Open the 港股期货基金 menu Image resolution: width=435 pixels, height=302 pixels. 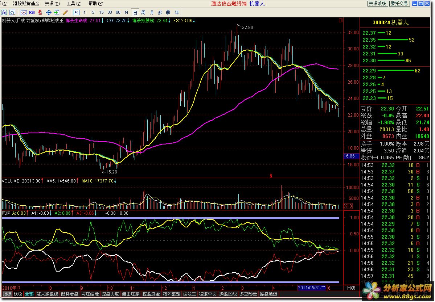coord(26,4)
